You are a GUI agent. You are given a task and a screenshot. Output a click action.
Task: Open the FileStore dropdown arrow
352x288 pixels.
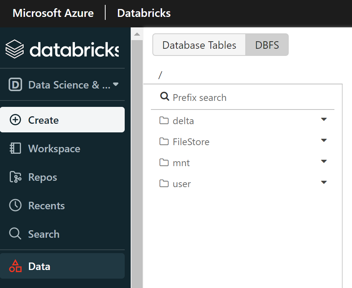pos(324,141)
